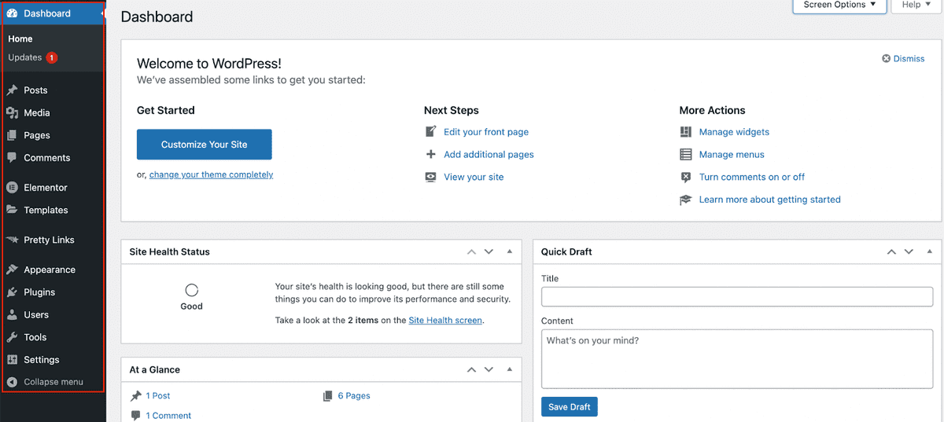Image resolution: width=944 pixels, height=422 pixels.
Task: Collapse the Quick Draft panel with the triangle
Action: 929,251
